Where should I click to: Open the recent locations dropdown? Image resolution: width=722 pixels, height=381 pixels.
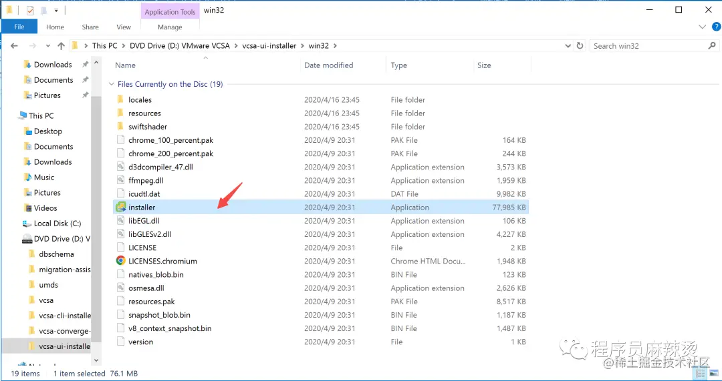tap(48, 45)
